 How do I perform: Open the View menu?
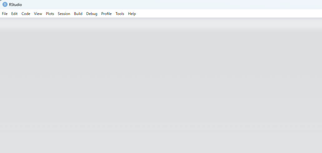point(38,14)
